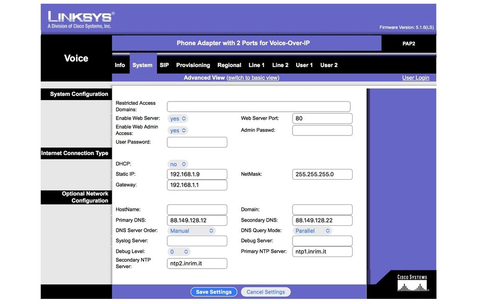Follow the switch to basic view link
This screenshot has width=477, height=304.
(253, 78)
